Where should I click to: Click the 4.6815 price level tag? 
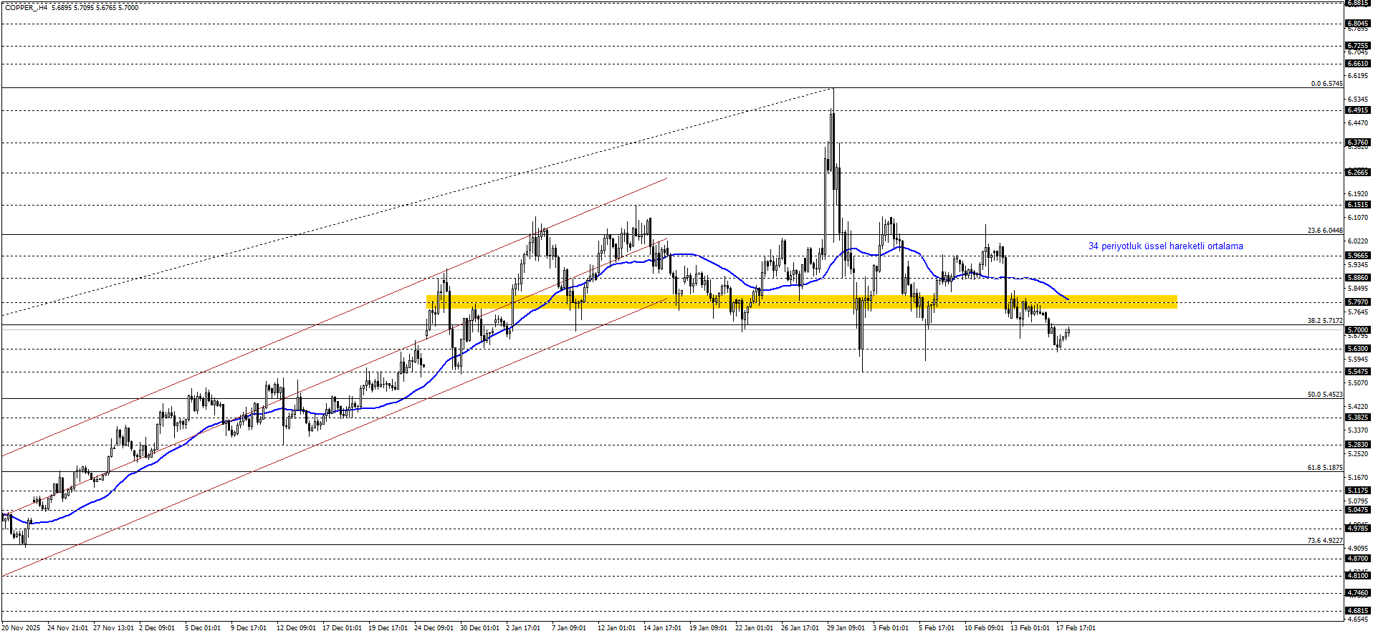1357,611
